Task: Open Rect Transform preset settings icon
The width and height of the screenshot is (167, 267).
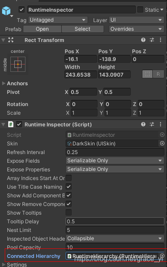Action: pos(152,40)
